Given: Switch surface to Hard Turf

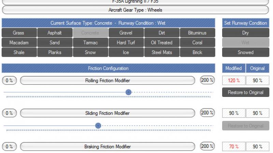Looking at the screenshot, I should click(x=126, y=43).
